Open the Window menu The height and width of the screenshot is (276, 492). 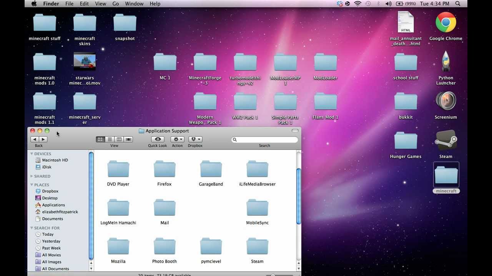134,3
